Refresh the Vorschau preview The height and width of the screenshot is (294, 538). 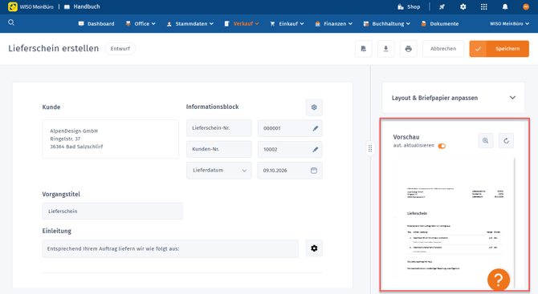point(506,141)
